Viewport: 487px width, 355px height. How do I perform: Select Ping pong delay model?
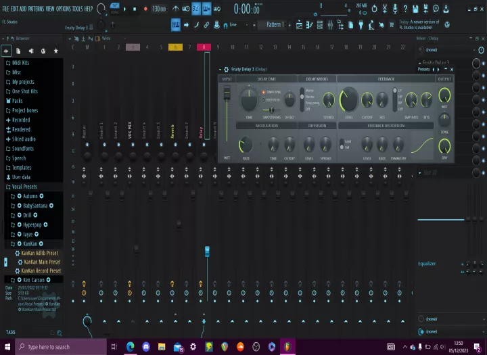(x=312, y=103)
